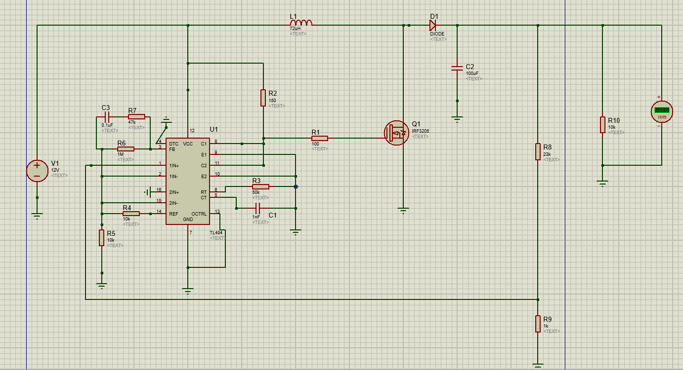Select the ground symbol below R9
The width and height of the screenshot is (683, 370).
(x=538, y=366)
